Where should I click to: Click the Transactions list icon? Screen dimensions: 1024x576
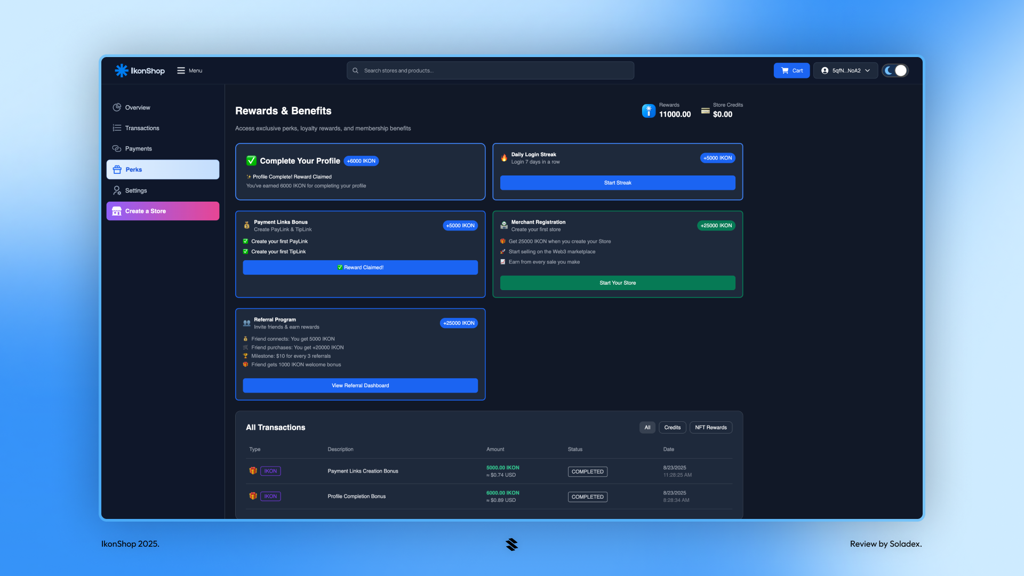(x=117, y=128)
